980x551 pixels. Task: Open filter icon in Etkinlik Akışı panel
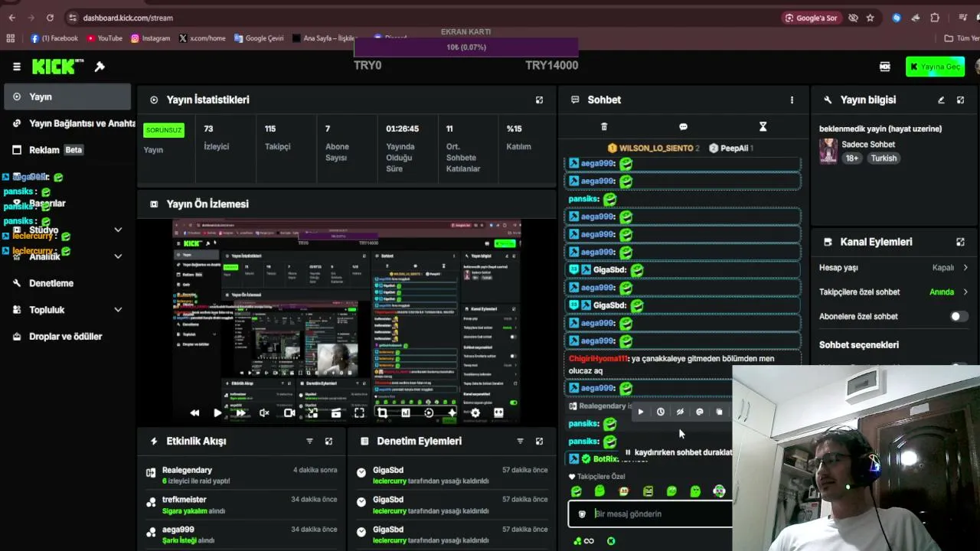pos(309,442)
